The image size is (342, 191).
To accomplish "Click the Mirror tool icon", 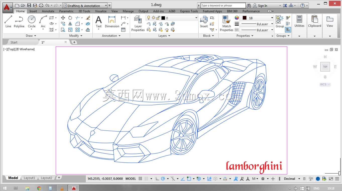I will point(70,24).
